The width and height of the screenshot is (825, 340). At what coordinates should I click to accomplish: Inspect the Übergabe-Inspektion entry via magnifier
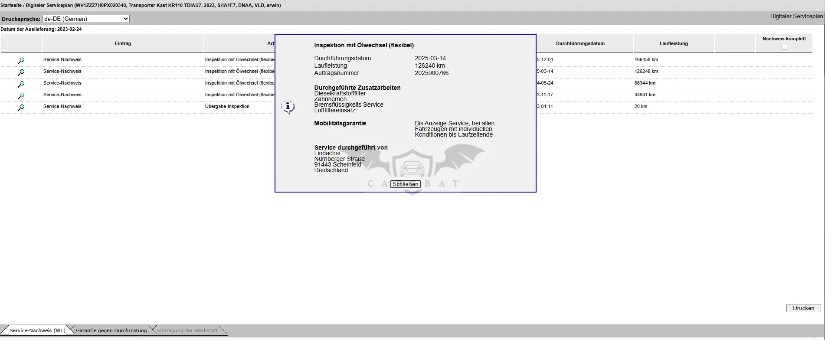click(x=21, y=108)
